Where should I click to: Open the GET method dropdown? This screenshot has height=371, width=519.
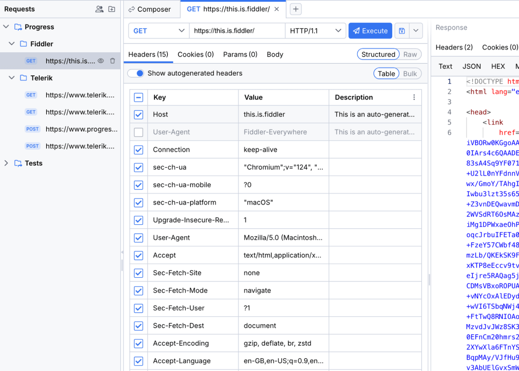point(159,31)
